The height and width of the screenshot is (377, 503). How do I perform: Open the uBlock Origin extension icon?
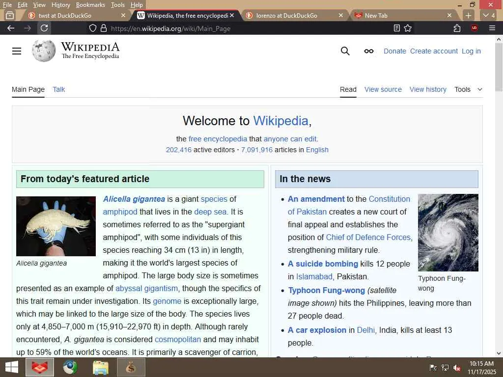[475, 28]
